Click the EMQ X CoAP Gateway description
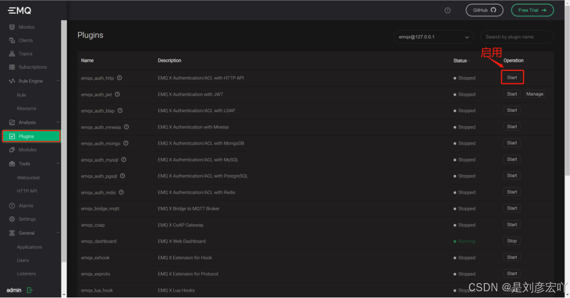 point(181,225)
